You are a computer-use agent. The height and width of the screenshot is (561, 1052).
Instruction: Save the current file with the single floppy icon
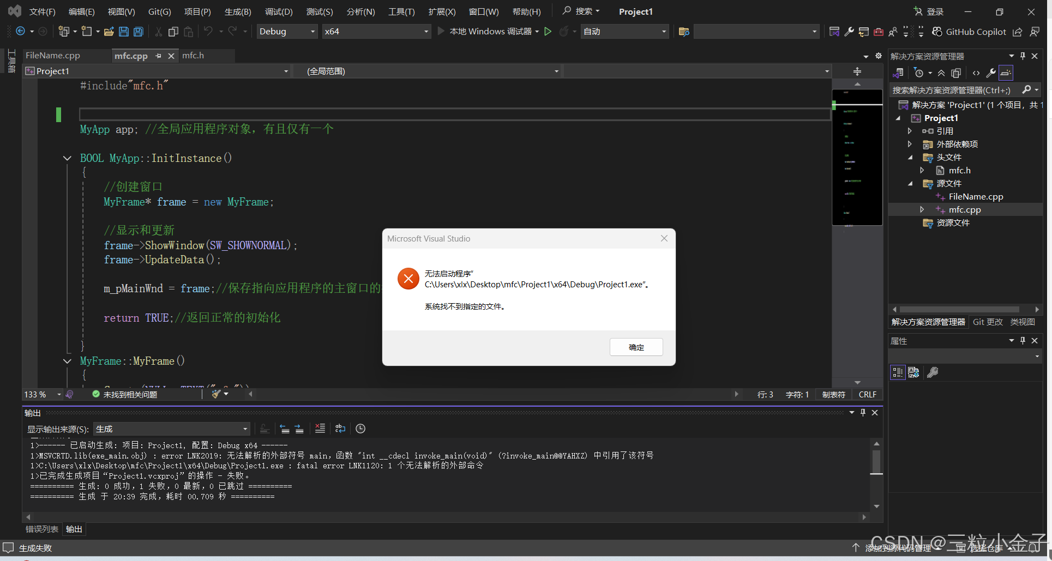pyautogui.click(x=124, y=32)
